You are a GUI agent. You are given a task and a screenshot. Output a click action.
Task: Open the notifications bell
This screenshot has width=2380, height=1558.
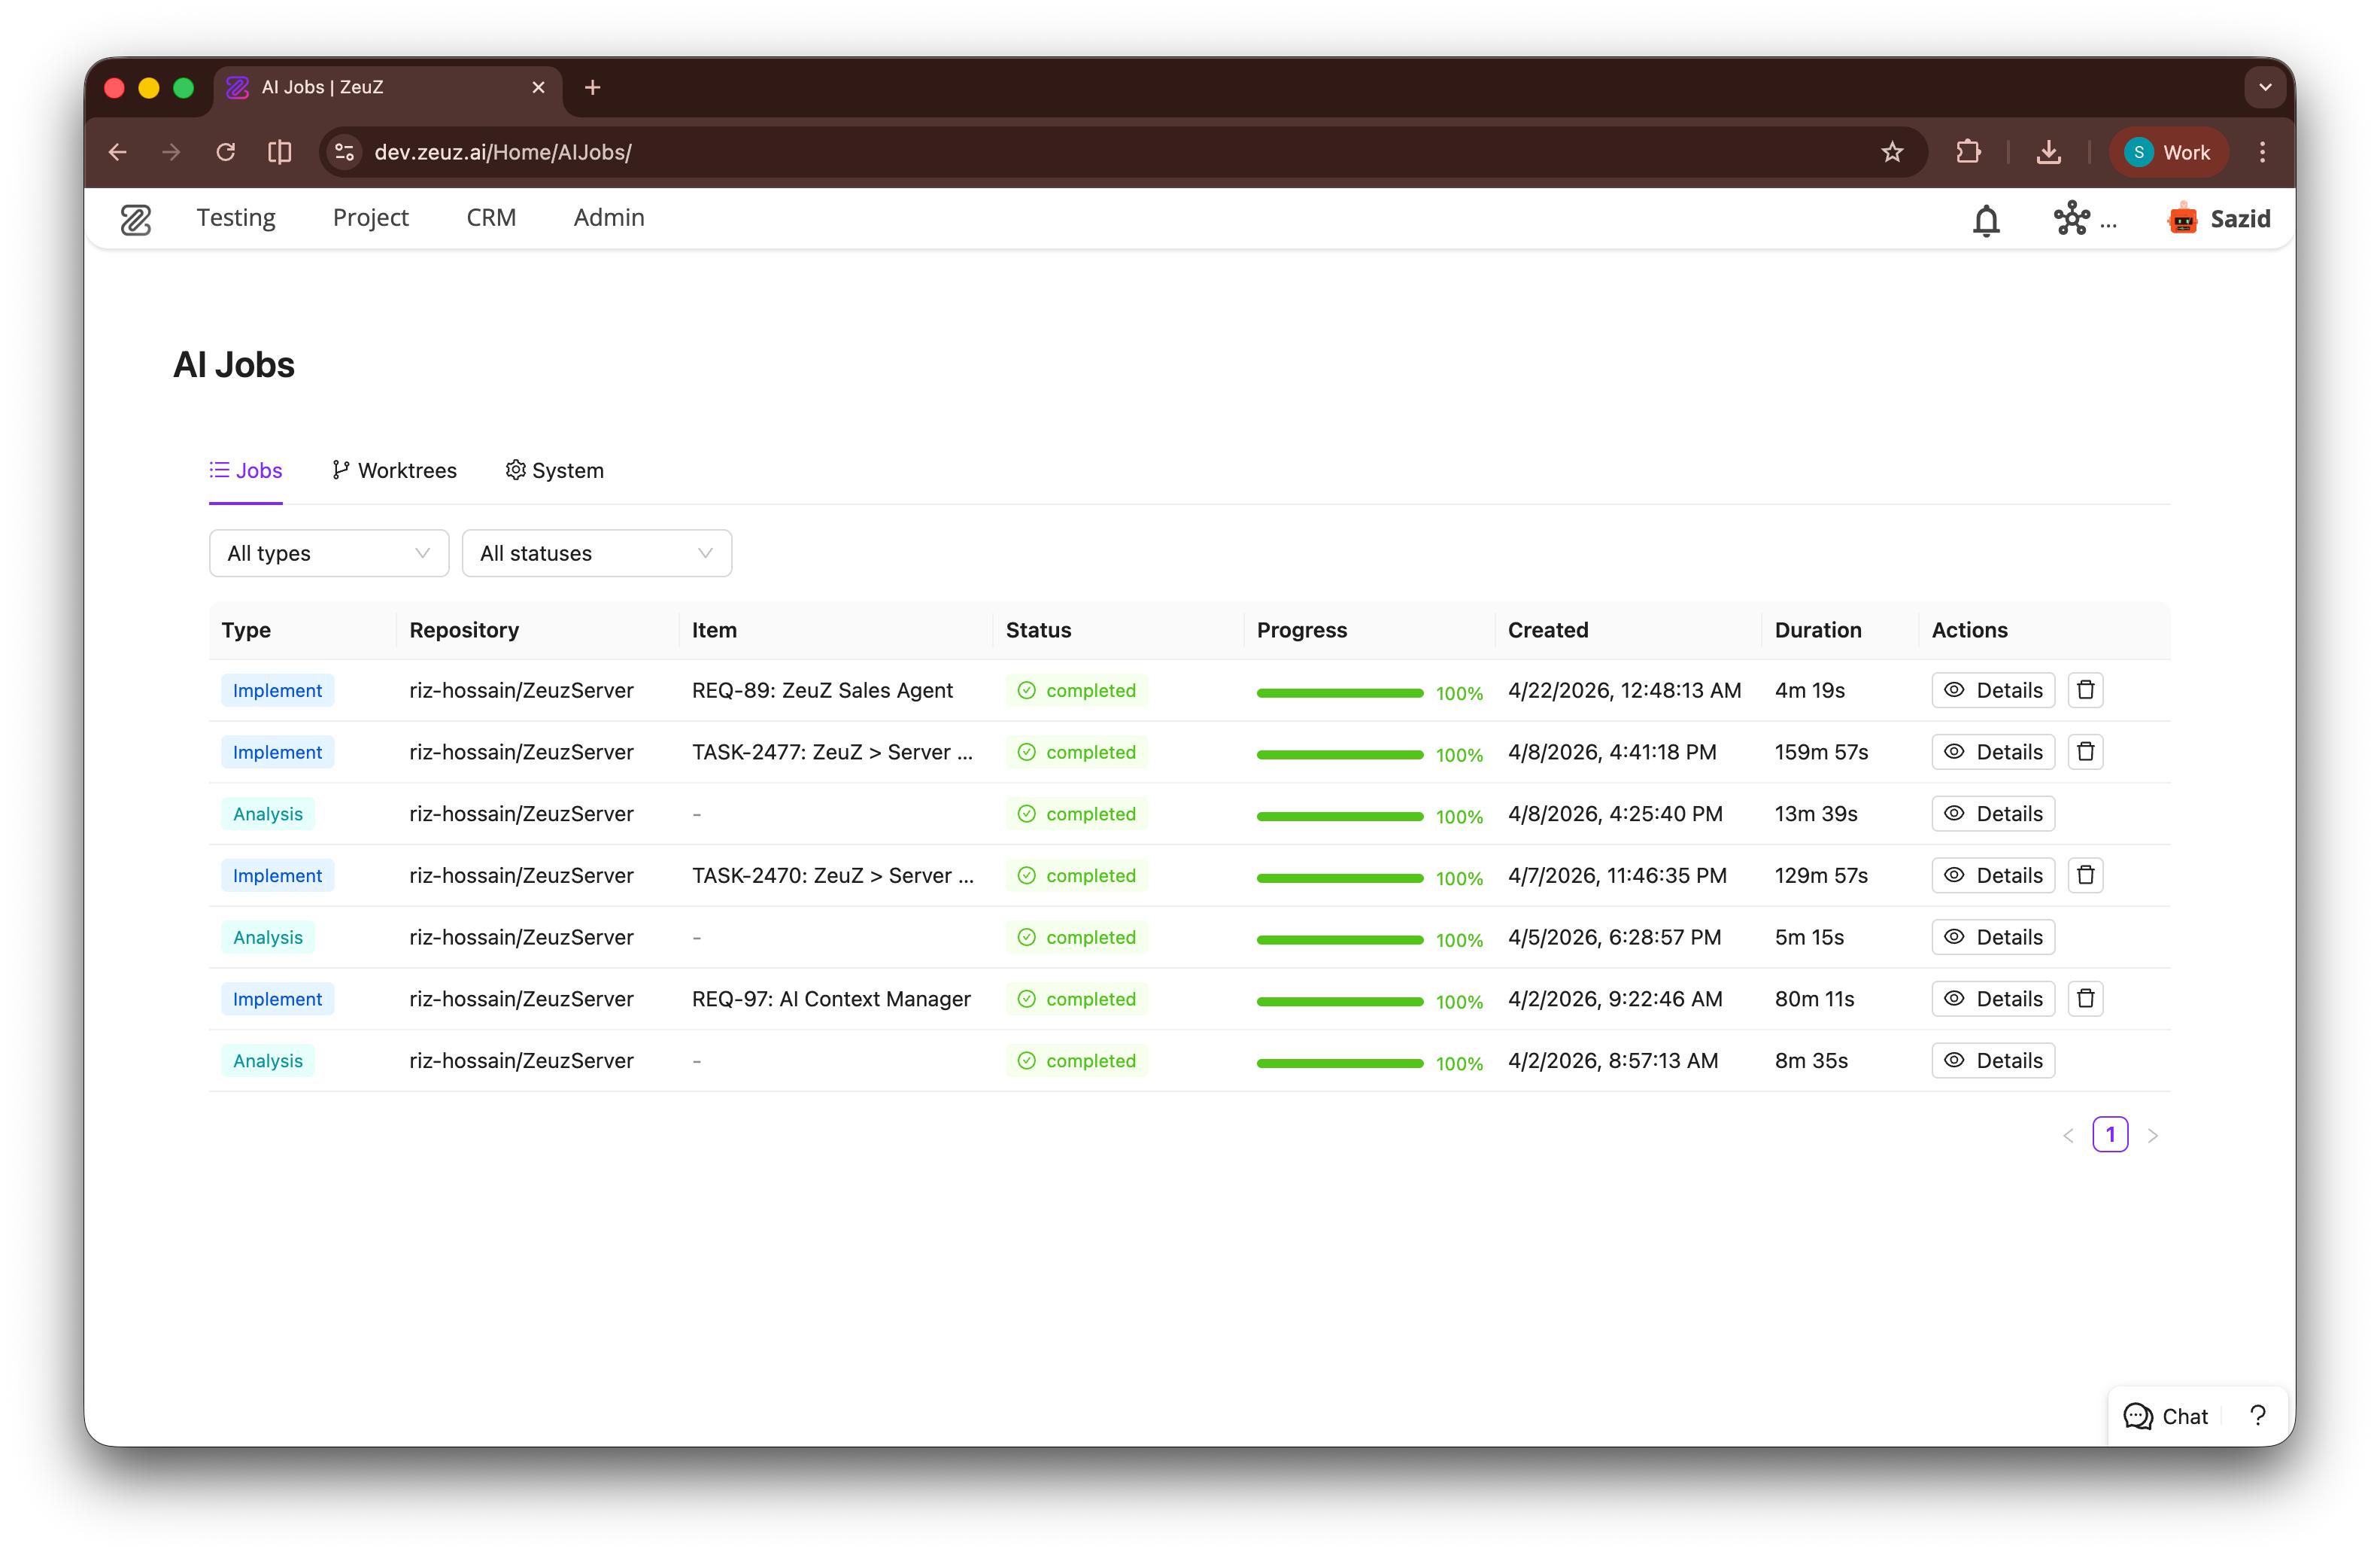pos(1986,219)
